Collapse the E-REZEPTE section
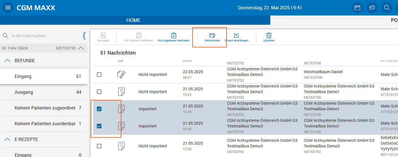Image resolution: width=398 pixels, height=157 pixels. pyautogui.click(x=8, y=139)
